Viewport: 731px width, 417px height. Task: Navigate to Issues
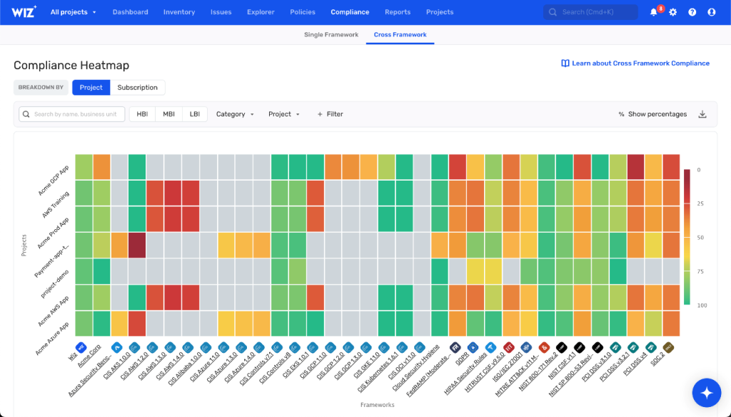coord(221,12)
